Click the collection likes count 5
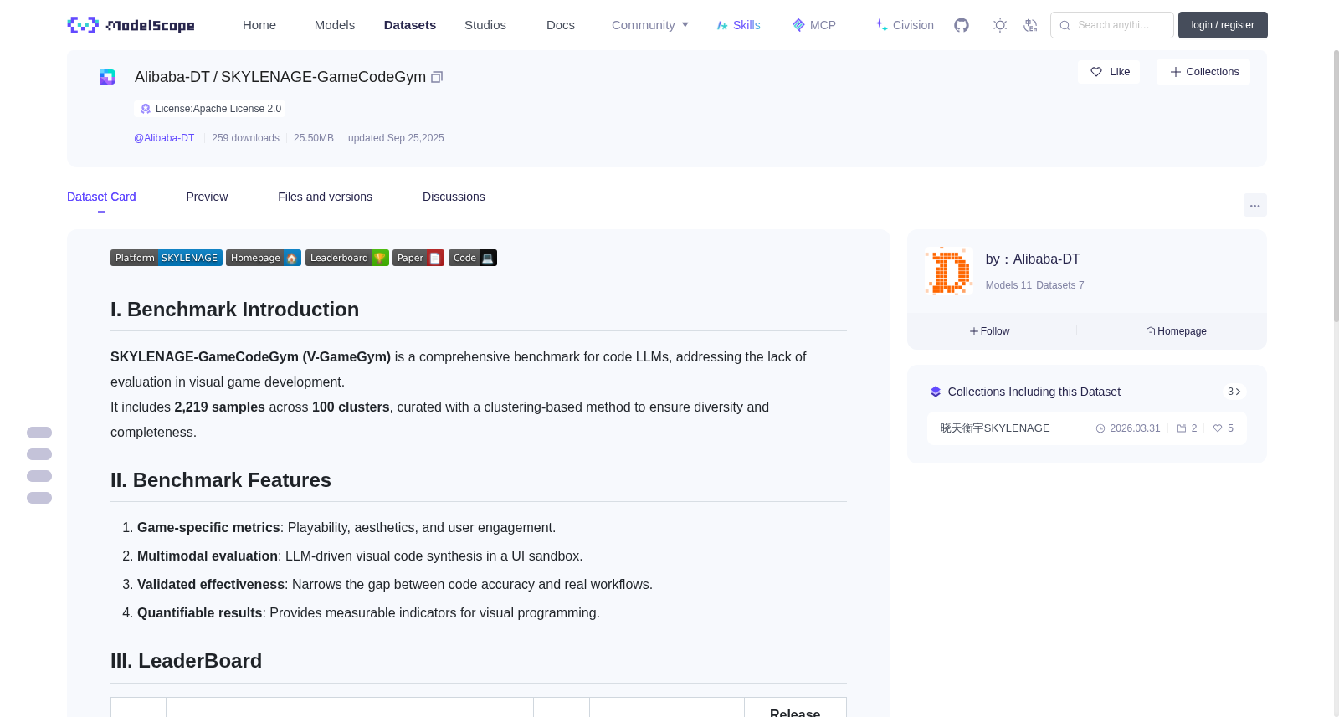 1224,428
